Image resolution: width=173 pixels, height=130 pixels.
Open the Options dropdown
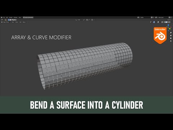pyautogui.click(x=169, y=20)
